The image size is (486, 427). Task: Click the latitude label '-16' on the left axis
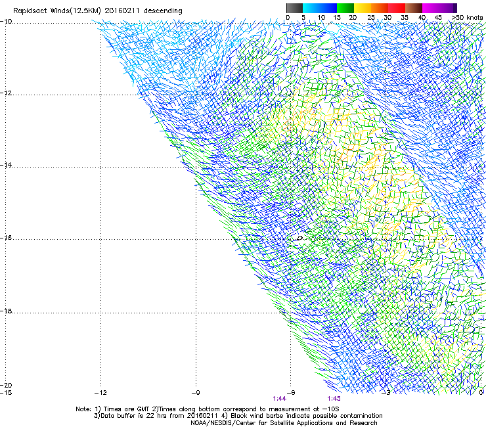[6, 238]
